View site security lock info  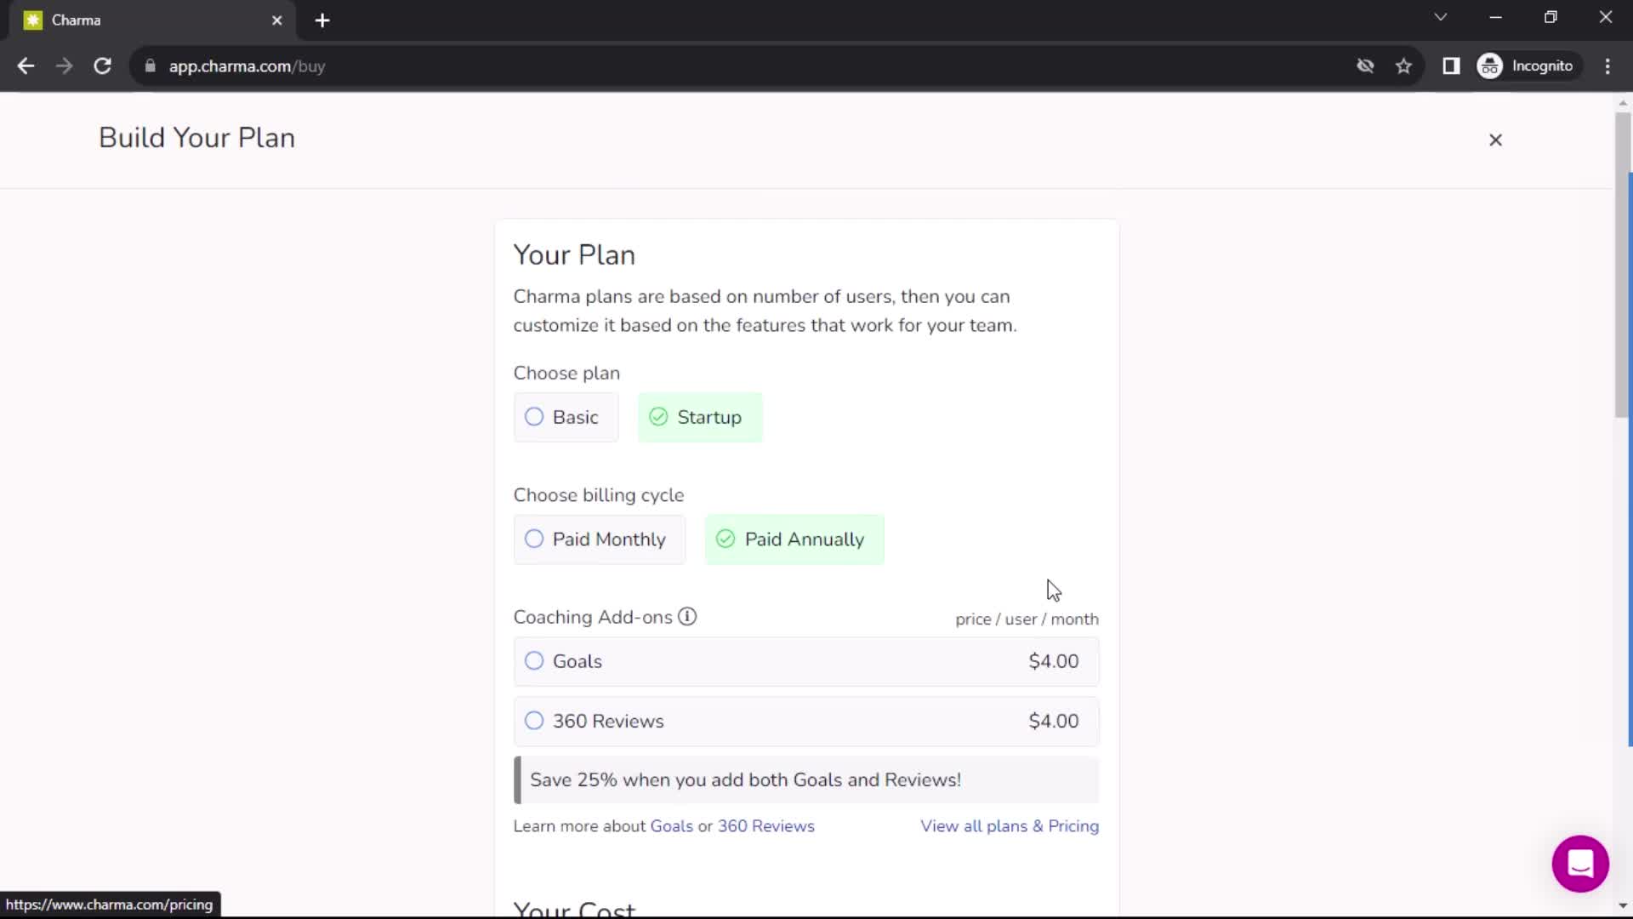151,66
